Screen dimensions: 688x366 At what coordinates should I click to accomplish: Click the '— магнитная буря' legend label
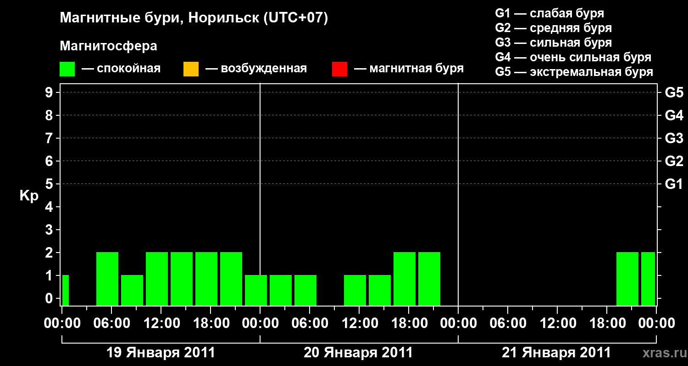coord(409,69)
